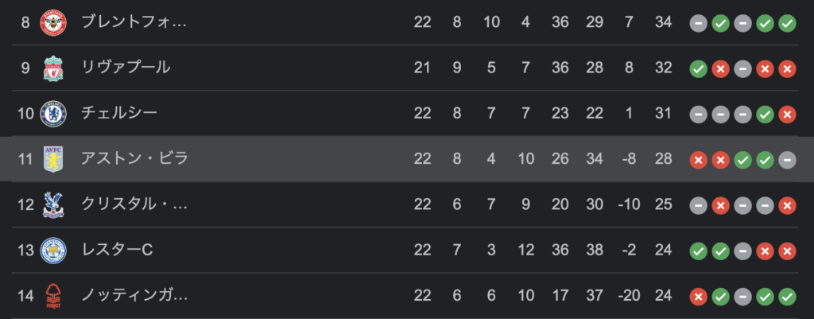Click Aston Villa's first red loss icon
This screenshot has width=814, height=319.
[x=698, y=160]
